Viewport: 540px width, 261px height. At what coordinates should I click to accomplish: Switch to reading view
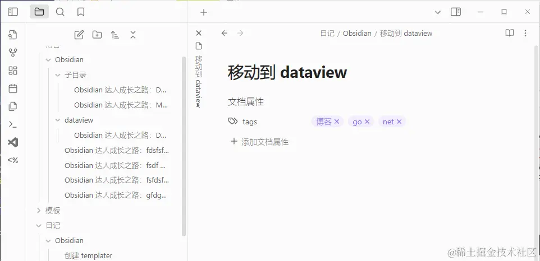point(510,33)
